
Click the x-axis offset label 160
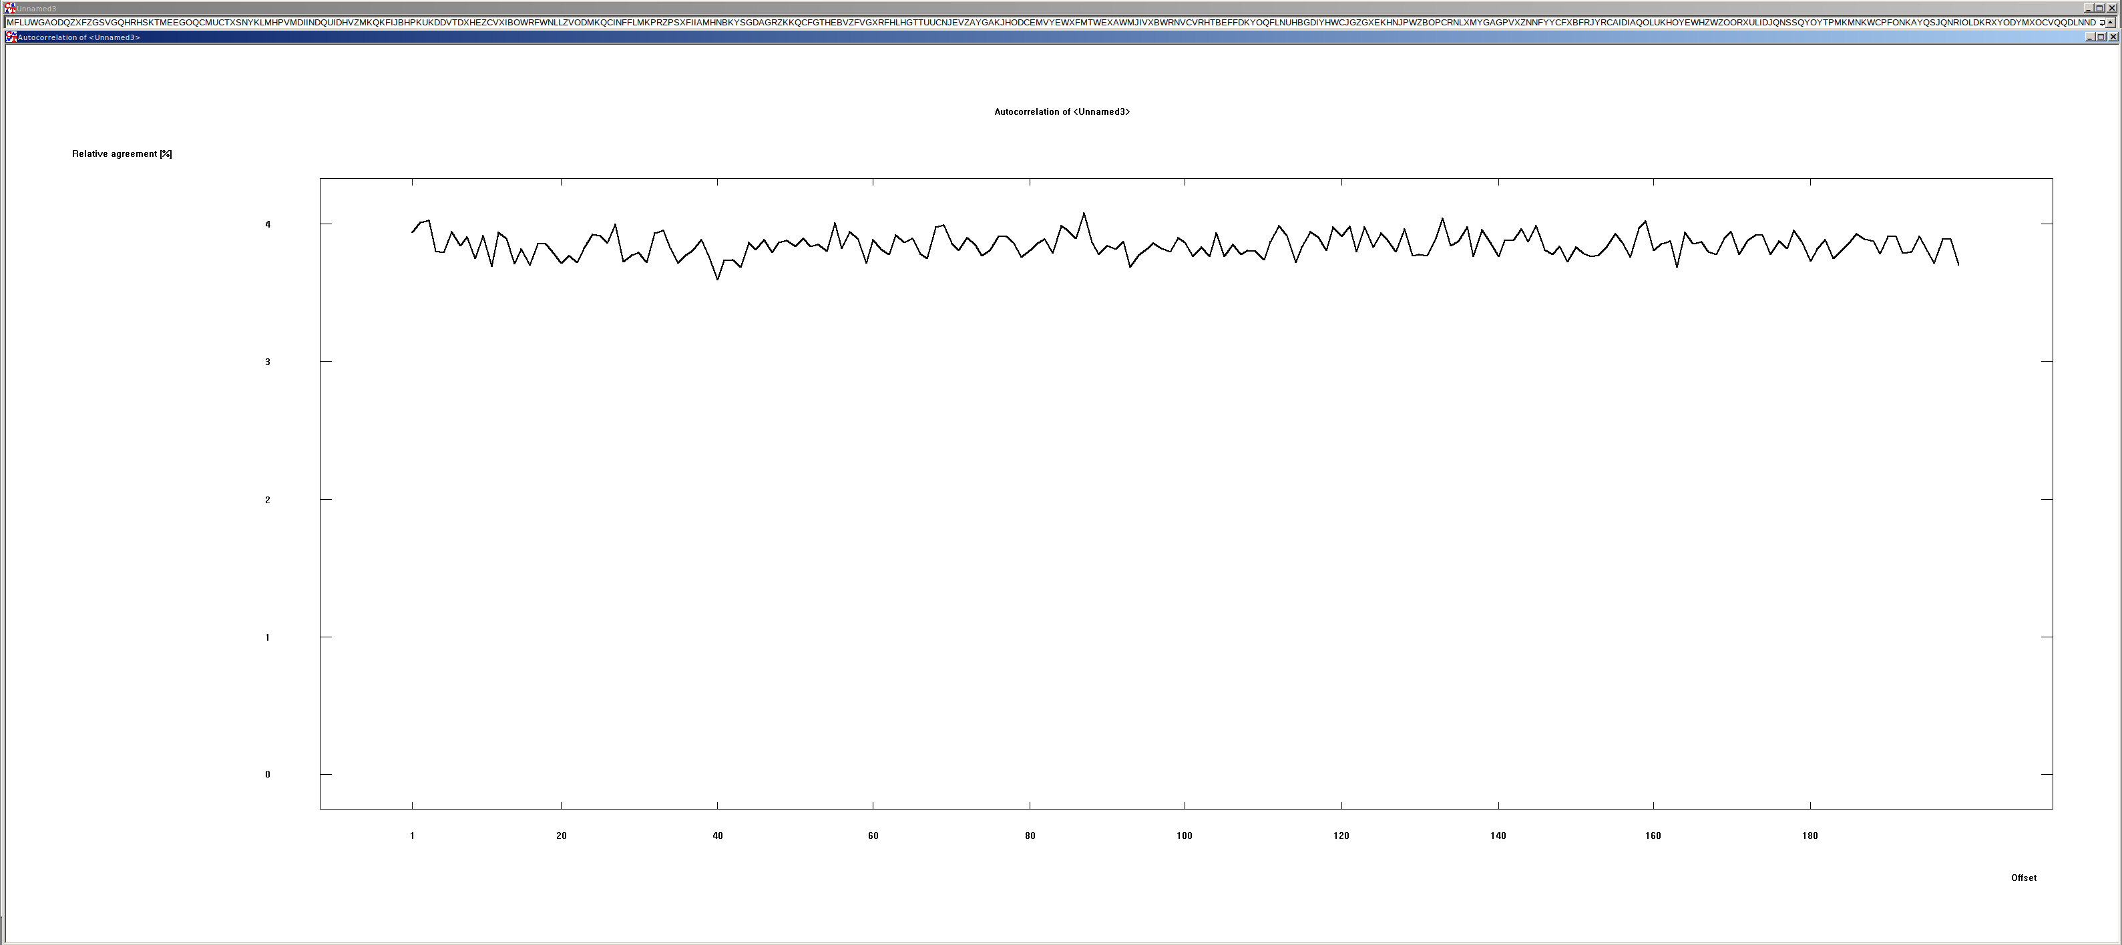click(1653, 836)
